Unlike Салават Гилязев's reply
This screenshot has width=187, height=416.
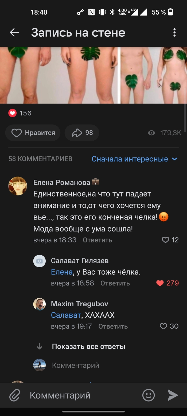click(160, 283)
